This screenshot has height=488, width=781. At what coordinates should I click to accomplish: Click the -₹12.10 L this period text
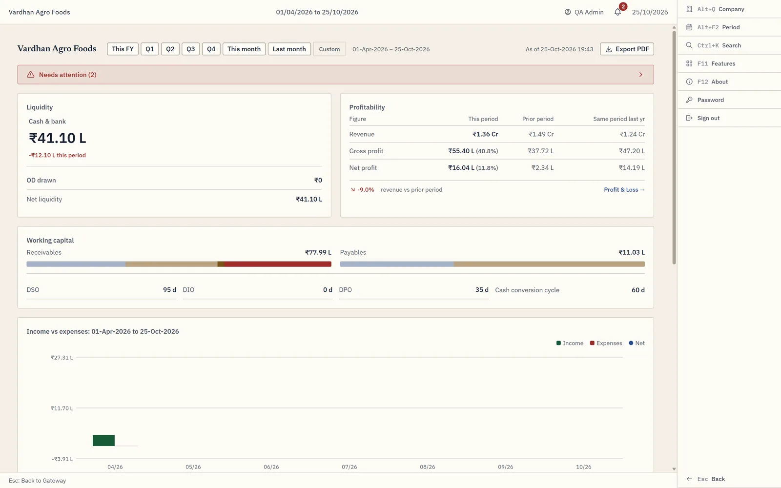pyautogui.click(x=57, y=155)
